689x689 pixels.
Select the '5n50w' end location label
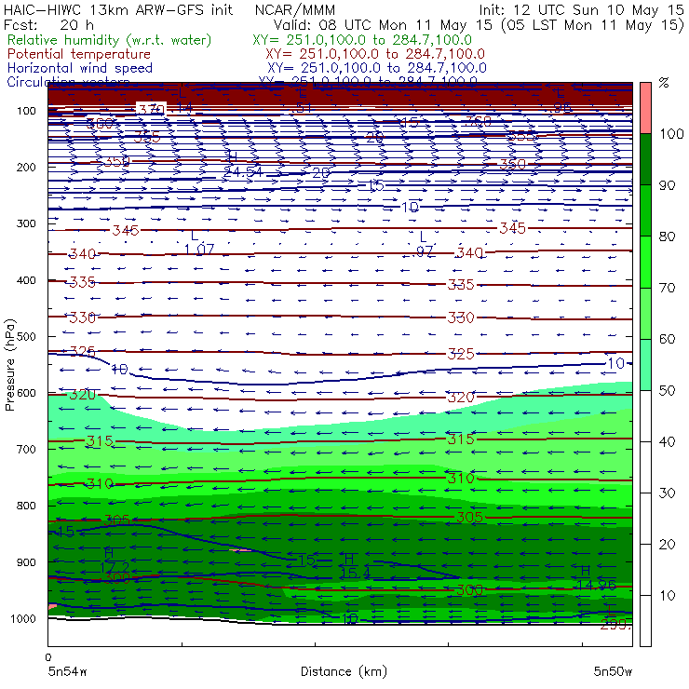(613, 671)
